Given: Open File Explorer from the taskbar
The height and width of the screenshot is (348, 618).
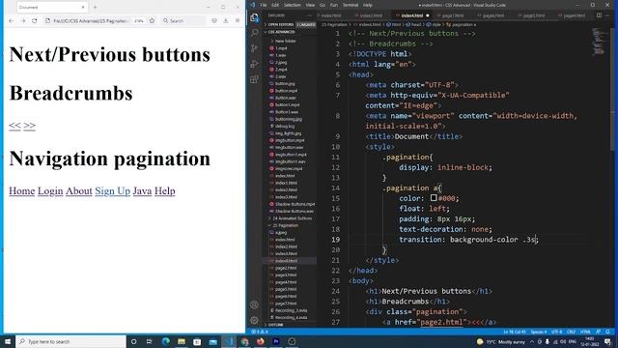Looking at the screenshot, I should (x=182, y=341).
